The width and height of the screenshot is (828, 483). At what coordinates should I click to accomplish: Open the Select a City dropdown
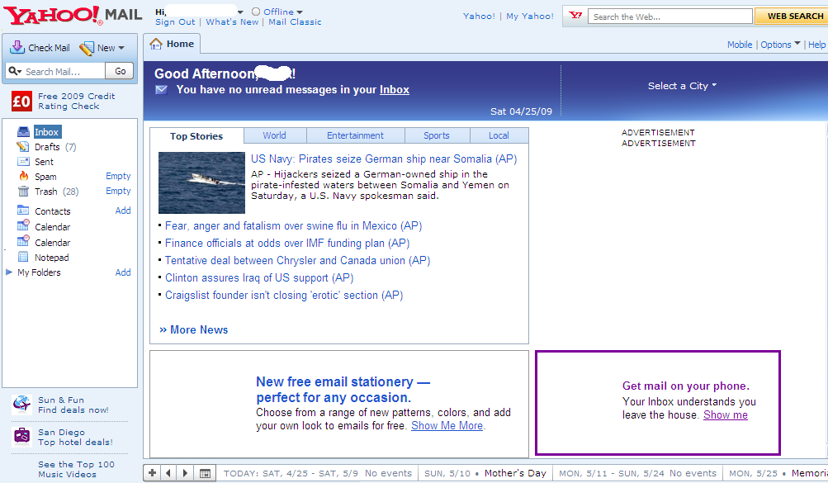tap(682, 86)
